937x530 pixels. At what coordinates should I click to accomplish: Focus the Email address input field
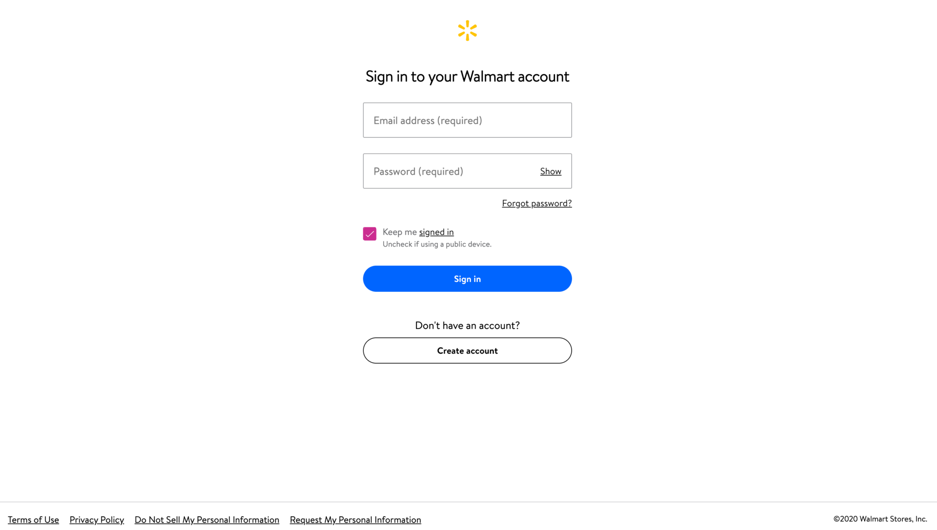point(467,120)
